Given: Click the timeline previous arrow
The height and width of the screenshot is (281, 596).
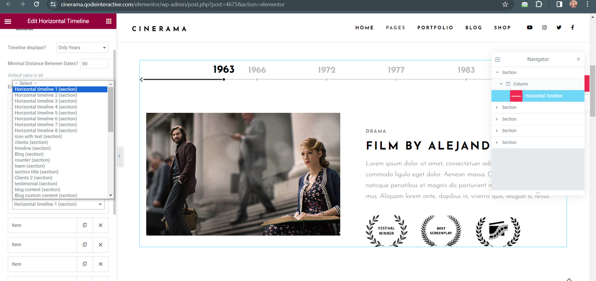Looking at the screenshot, I should [x=142, y=80].
